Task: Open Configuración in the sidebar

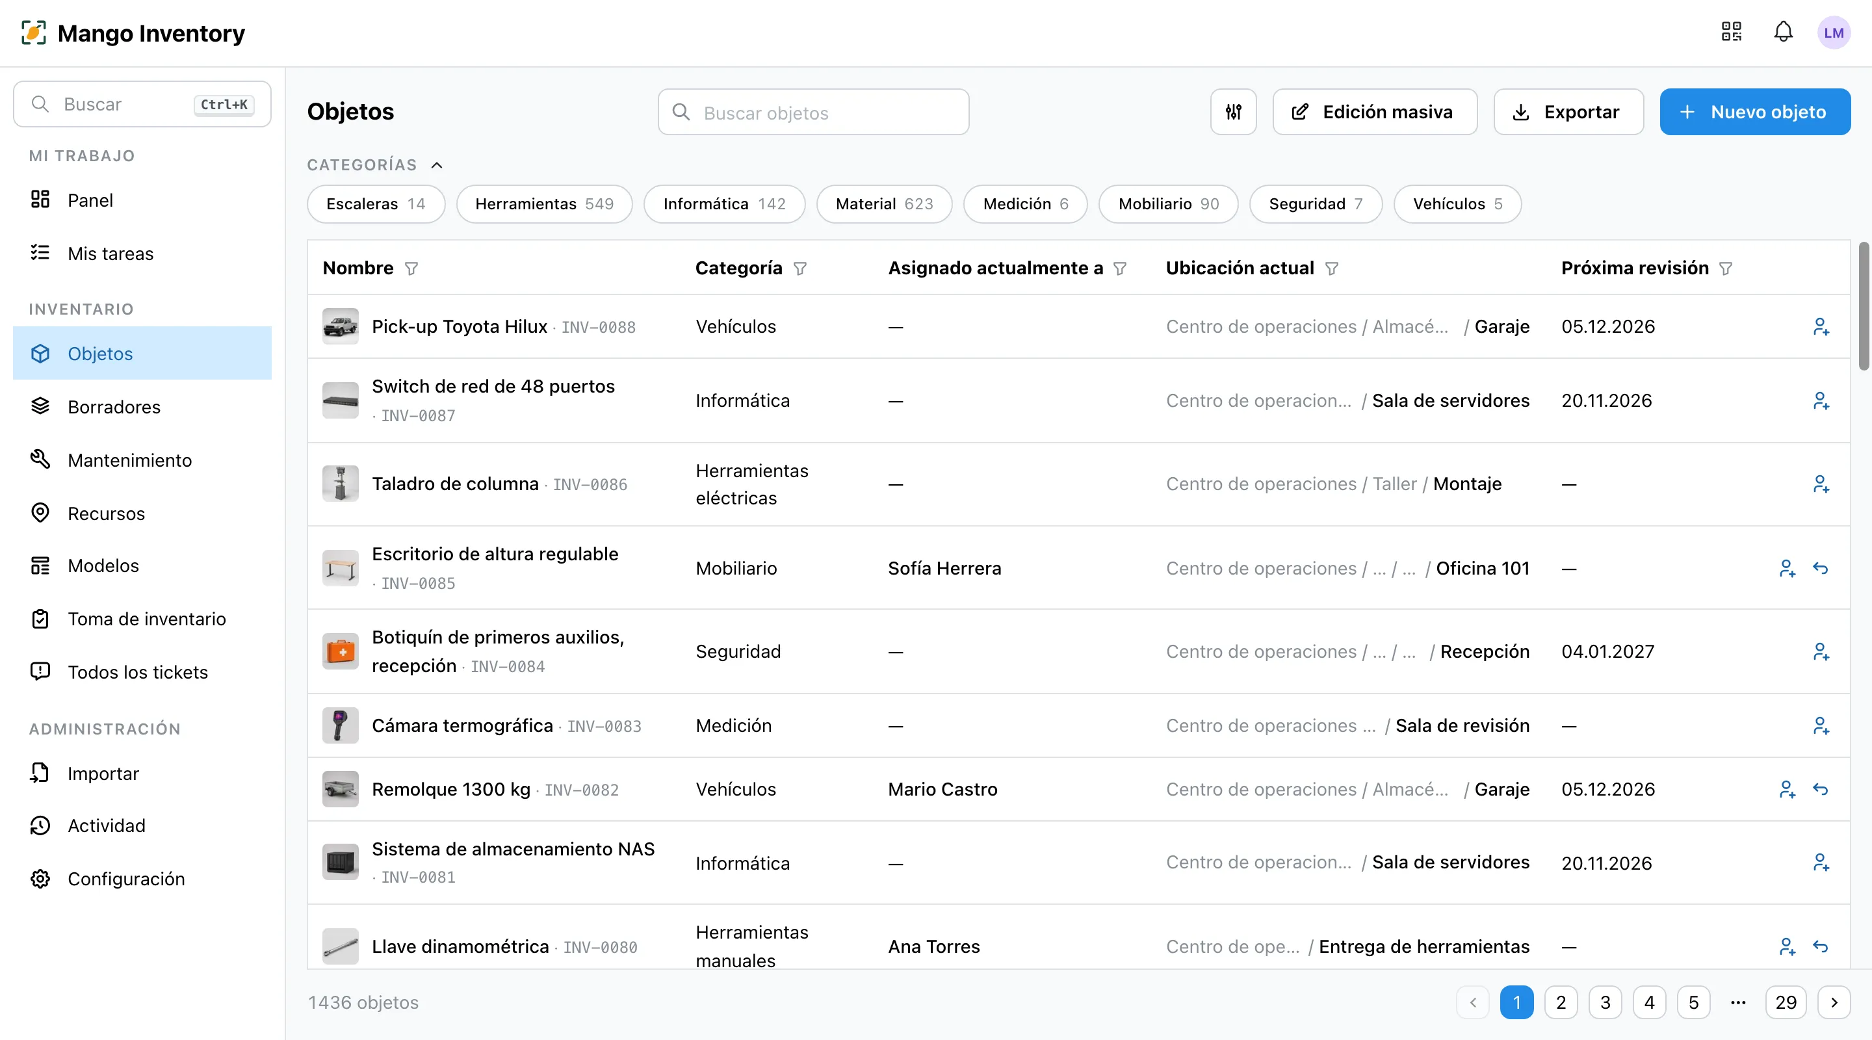Action: pos(142,879)
